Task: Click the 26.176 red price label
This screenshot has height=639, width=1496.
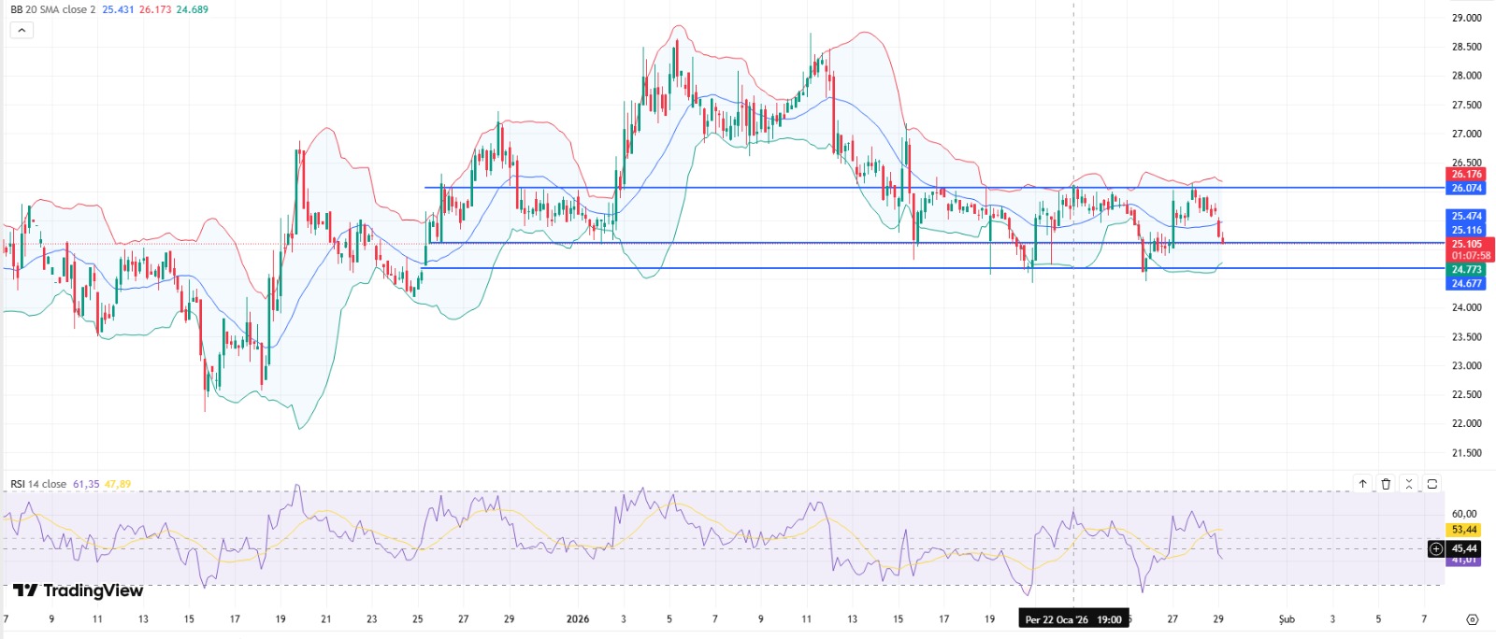Action: (1466, 175)
